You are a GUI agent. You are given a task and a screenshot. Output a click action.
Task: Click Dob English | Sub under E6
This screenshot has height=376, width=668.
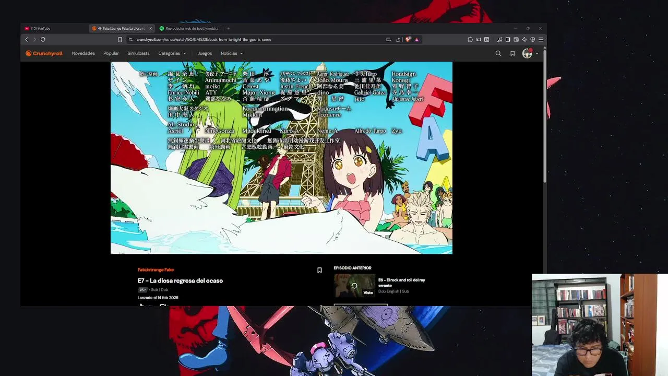pyautogui.click(x=393, y=291)
